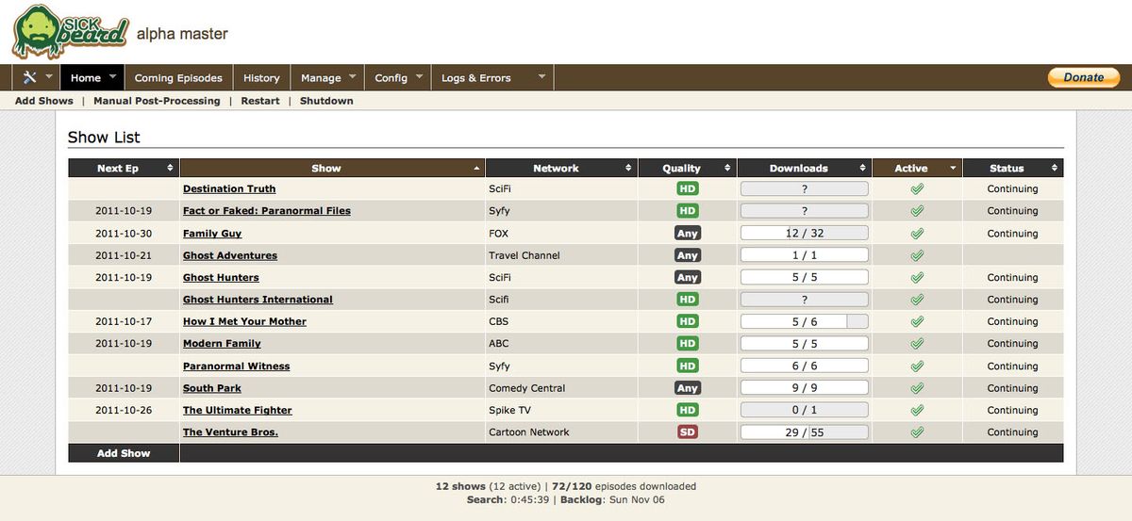Click The Venture Bros. download progress bar

coord(804,432)
